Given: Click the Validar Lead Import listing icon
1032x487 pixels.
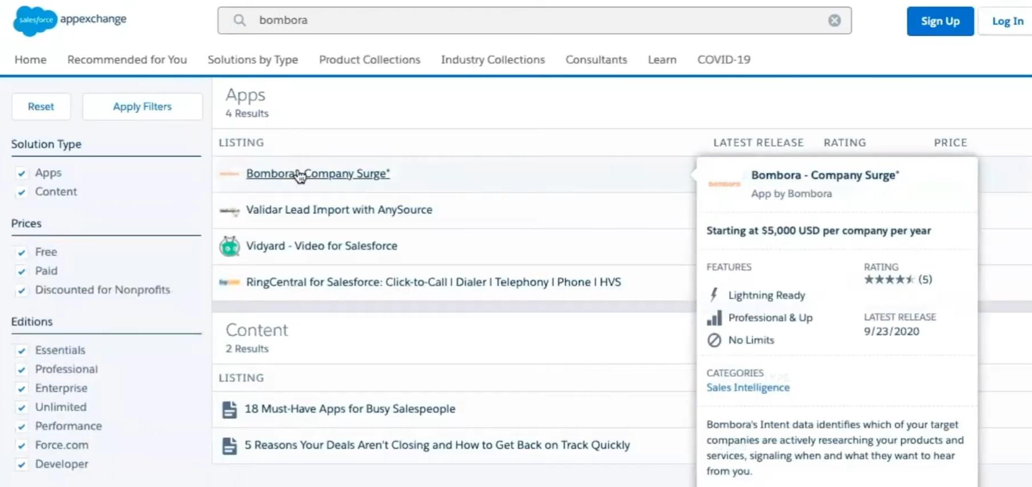Looking at the screenshot, I should (229, 211).
